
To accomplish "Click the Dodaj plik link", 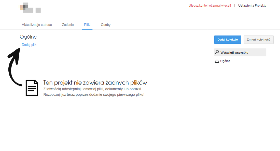I will point(29,45).
